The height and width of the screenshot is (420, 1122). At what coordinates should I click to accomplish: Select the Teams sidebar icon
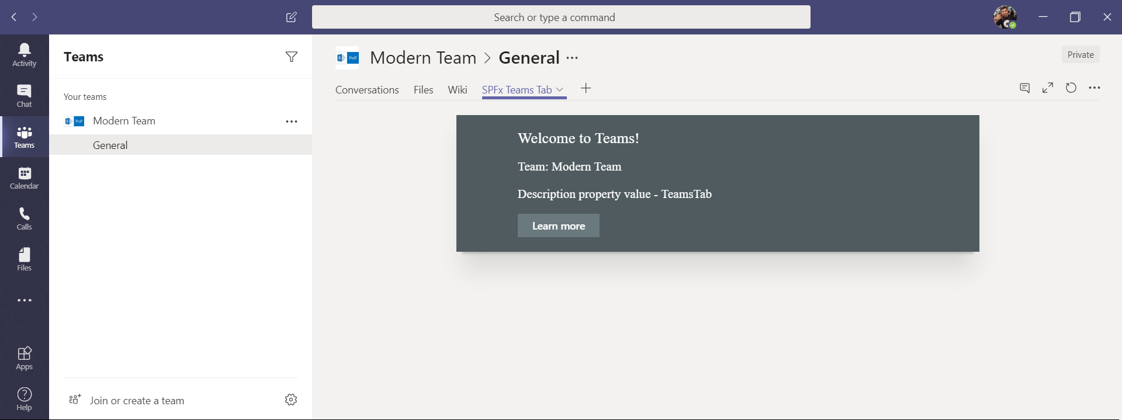25,137
